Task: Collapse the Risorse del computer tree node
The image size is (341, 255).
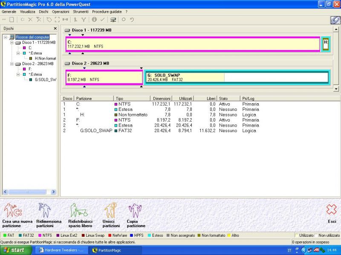Action: 6,37
